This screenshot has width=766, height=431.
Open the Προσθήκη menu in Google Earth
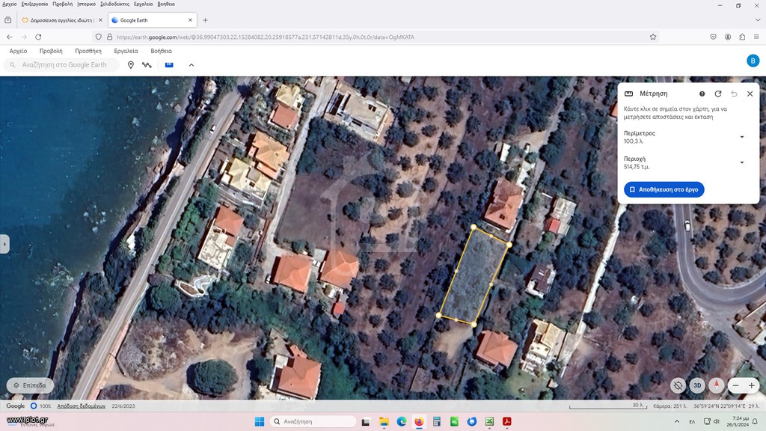88,51
